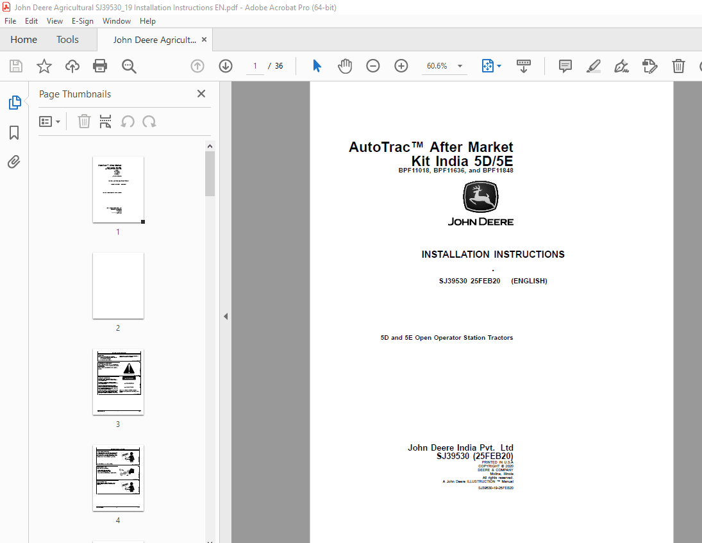Open the E-Sign menu
This screenshot has width=702, height=543.
pos(82,21)
